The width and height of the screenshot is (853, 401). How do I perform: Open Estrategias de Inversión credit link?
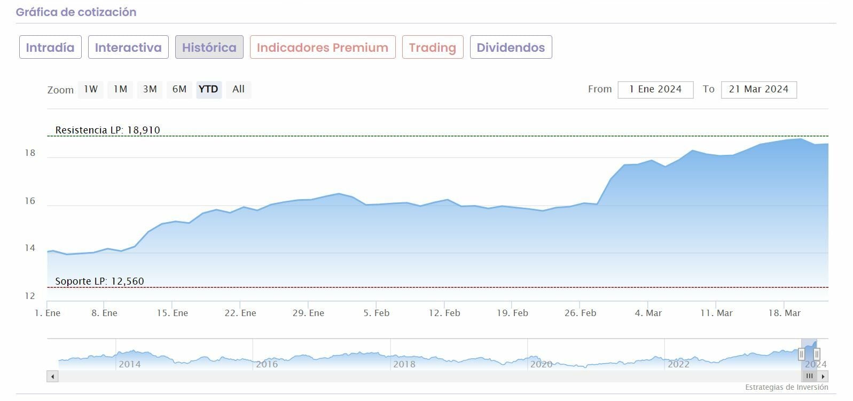pyautogui.click(x=786, y=387)
